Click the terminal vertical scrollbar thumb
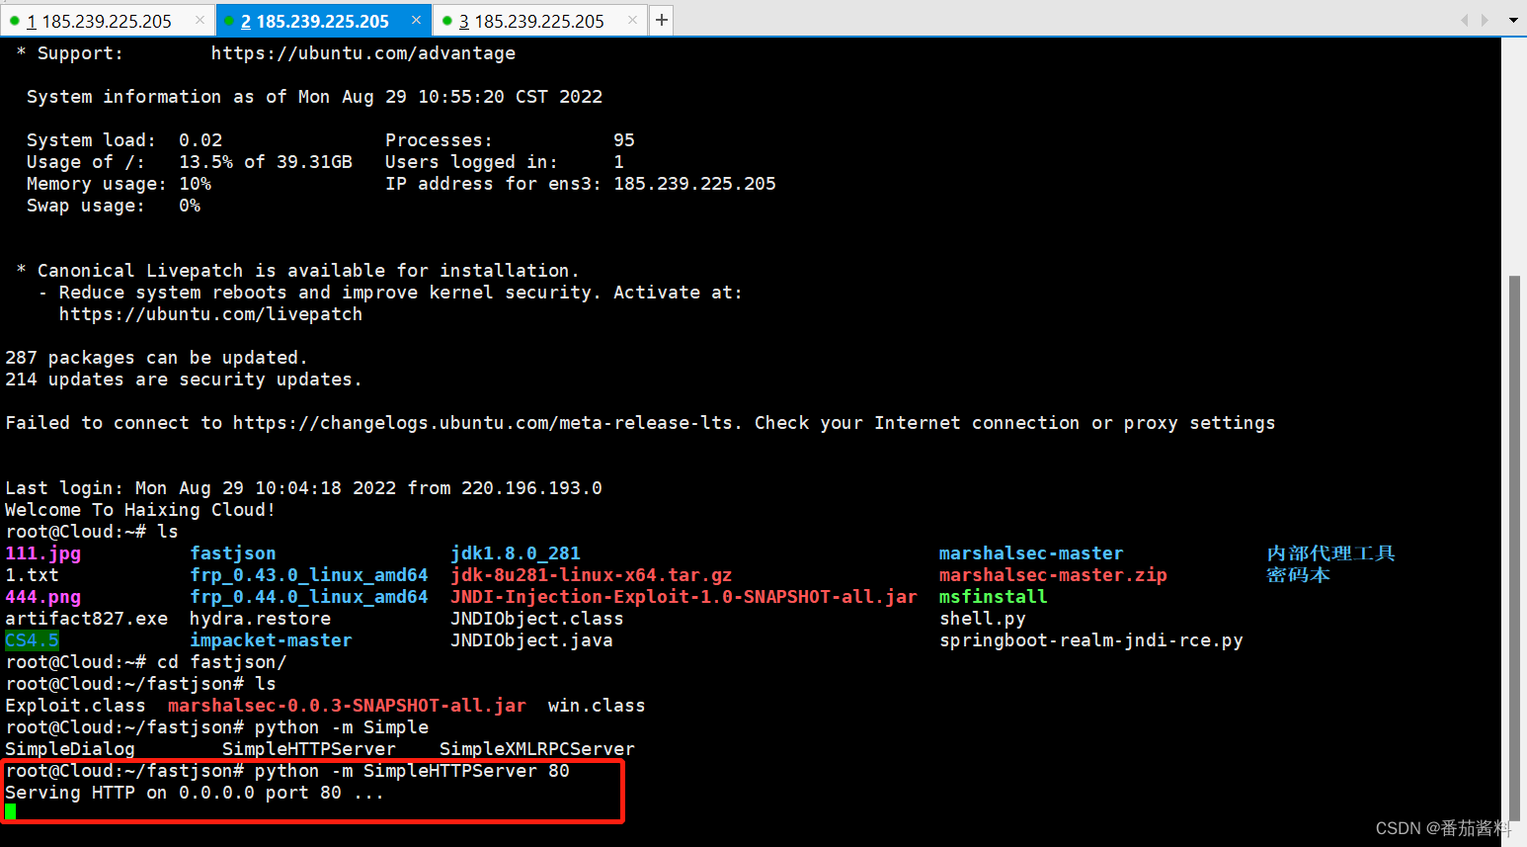Viewport: 1527px width, 847px height. (1514, 549)
